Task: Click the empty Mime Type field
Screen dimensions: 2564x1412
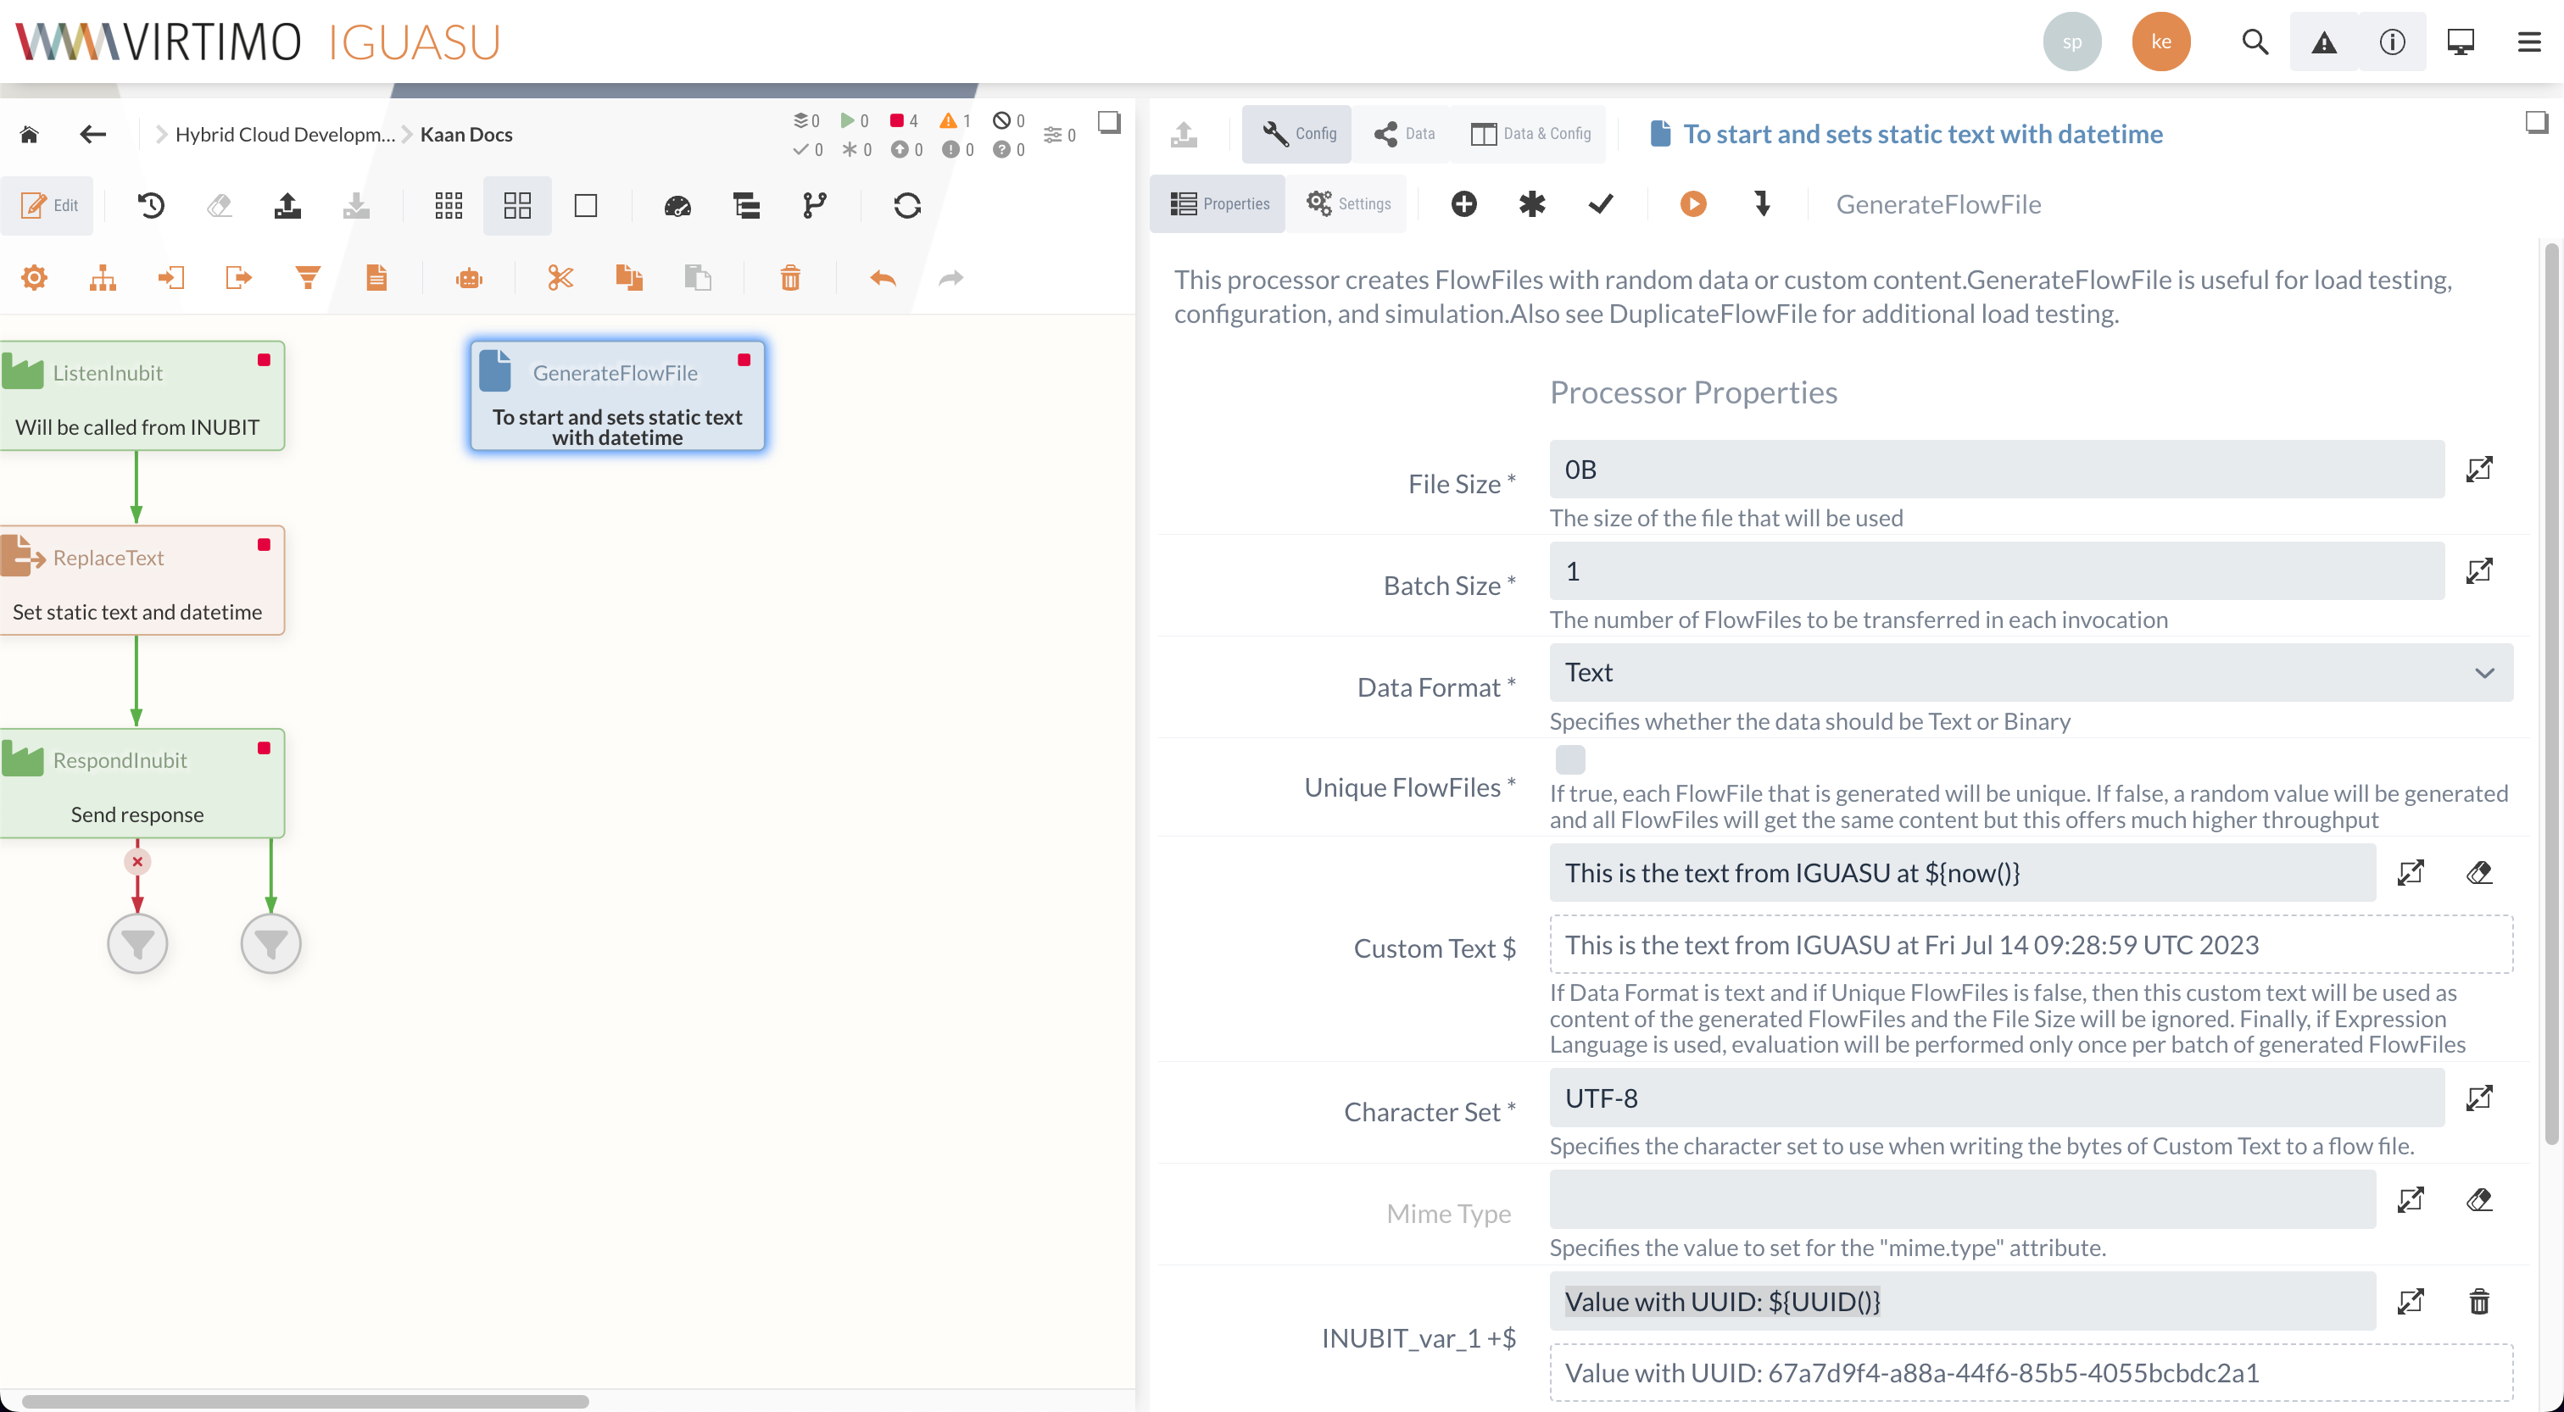Action: pyautogui.click(x=1963, y=1200)
